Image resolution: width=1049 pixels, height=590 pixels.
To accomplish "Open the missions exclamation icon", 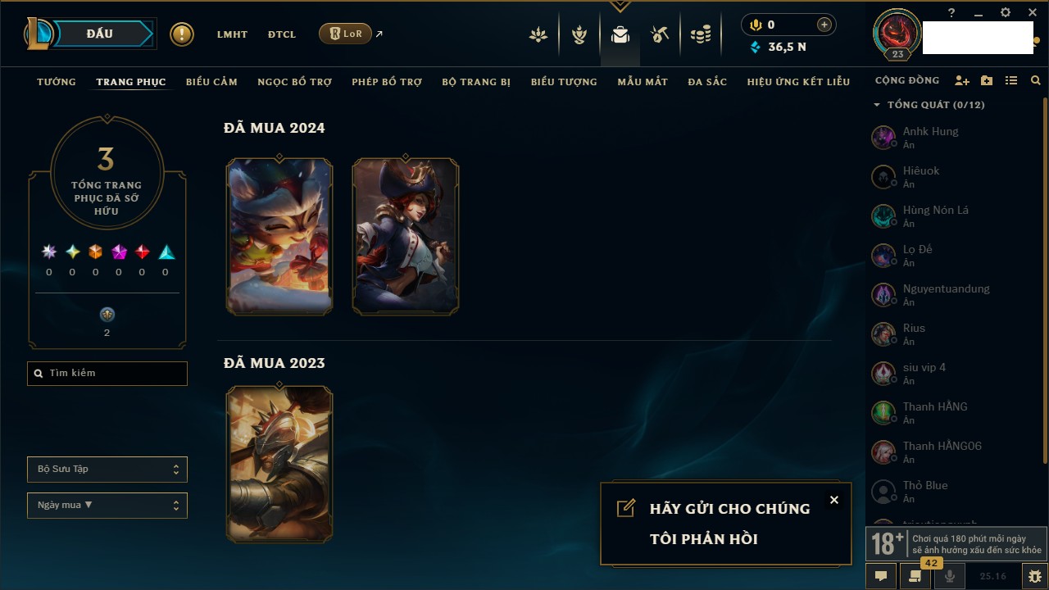I will coord(182,34).
